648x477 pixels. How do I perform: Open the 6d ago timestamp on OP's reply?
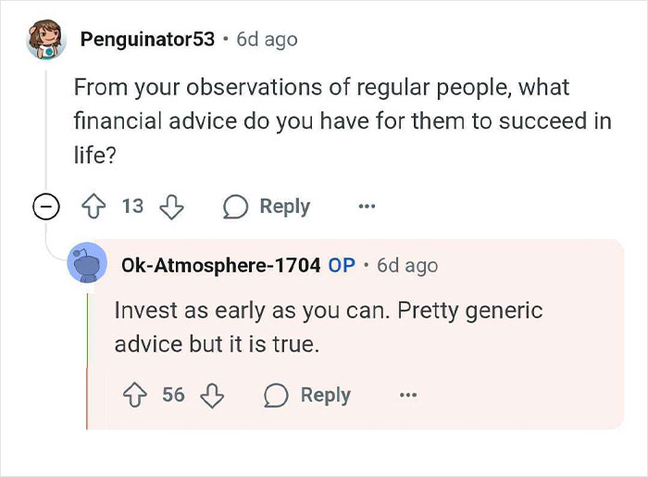tap(407, 266)
